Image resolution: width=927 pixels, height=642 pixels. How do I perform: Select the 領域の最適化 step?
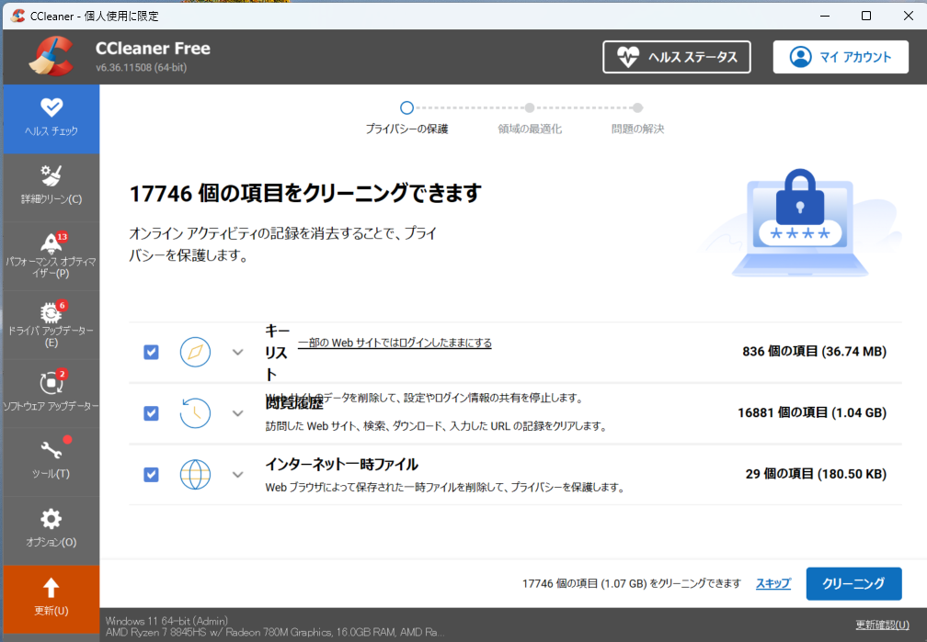pyautogui.click(x=530, y=118)
